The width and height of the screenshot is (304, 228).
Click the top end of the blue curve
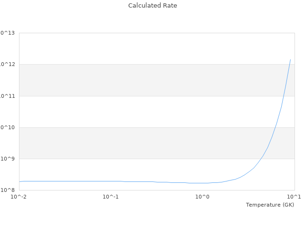[x=290, y=59]
